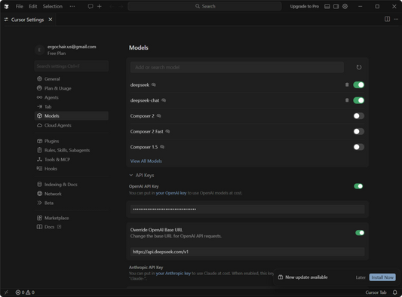Image resolution: width=402 pixels, height=297 pixels.
Task: Enable the Composer 2 Fast toggle
Action: [x=359, y=131]
